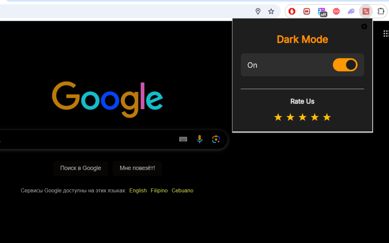Search by image with Google Lens icon
The height and width of the screenshot is (243, 389).
(216, 139)
